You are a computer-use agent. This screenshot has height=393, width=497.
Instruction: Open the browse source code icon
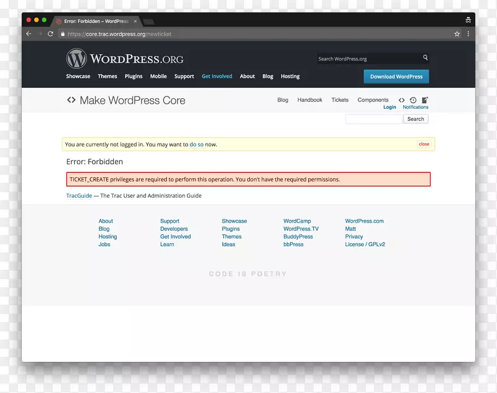click(x=401, y=99)
